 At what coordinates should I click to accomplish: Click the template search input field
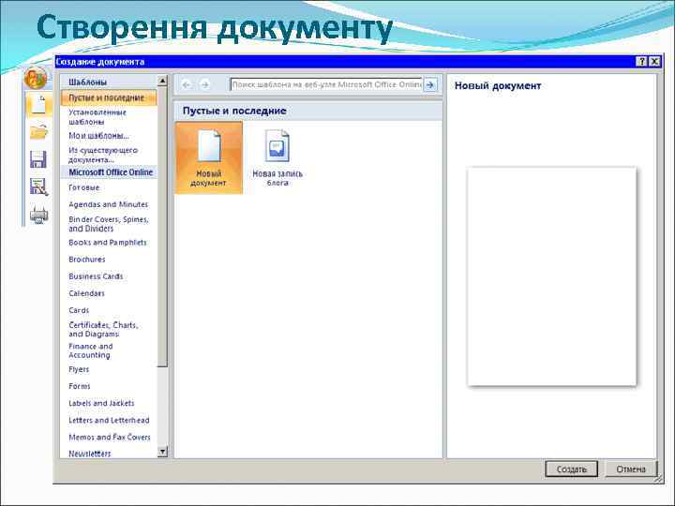point(326,84)
